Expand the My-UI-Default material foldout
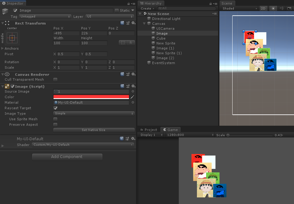Image resolution: width=294 pixels, height=204 pixels. point(3,146)
